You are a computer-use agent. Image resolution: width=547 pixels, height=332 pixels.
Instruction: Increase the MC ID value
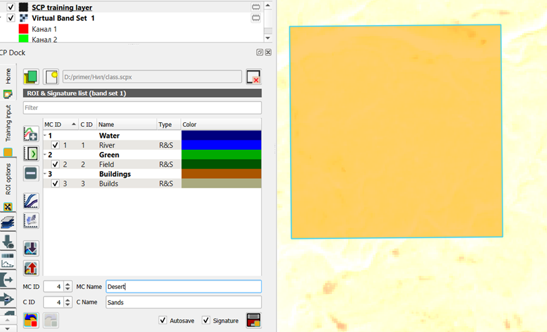pyautogui.click(x=67, y=284)
